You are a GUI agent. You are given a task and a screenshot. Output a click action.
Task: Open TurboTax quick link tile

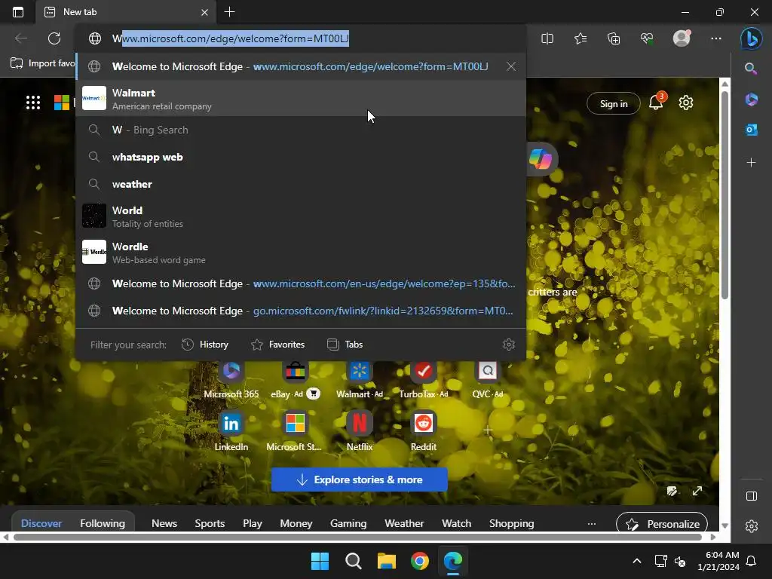tap(424, 380)
